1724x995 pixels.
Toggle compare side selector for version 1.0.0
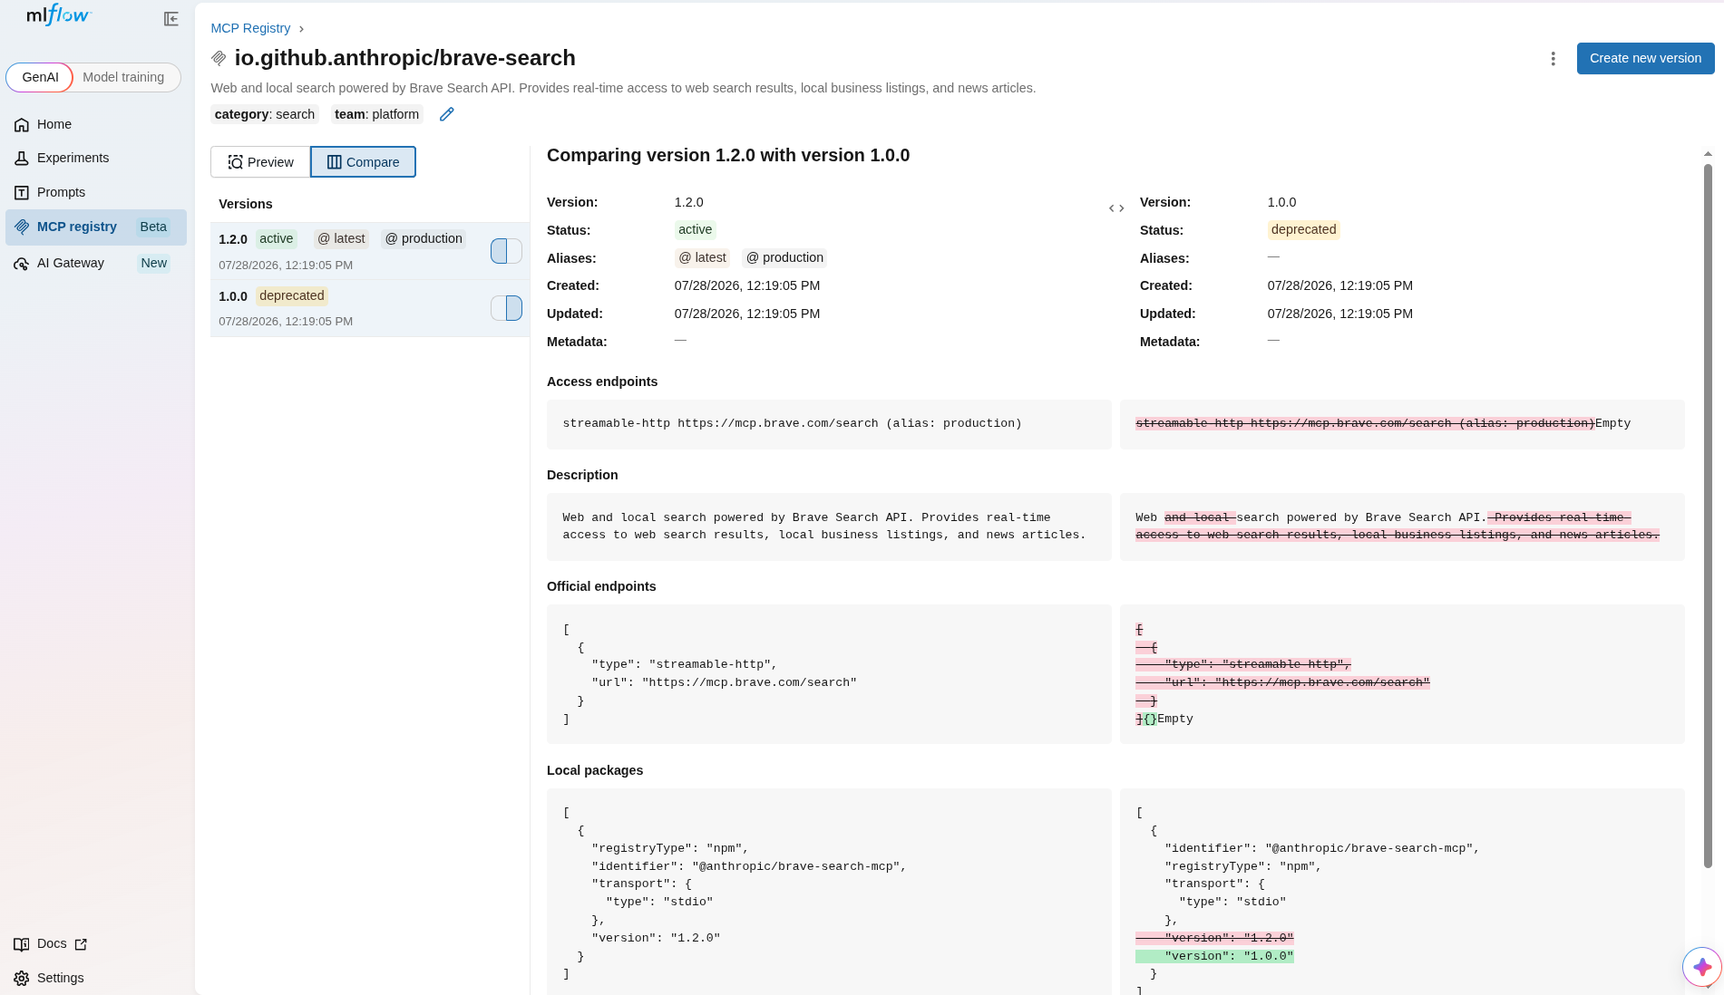pos(506,308)
